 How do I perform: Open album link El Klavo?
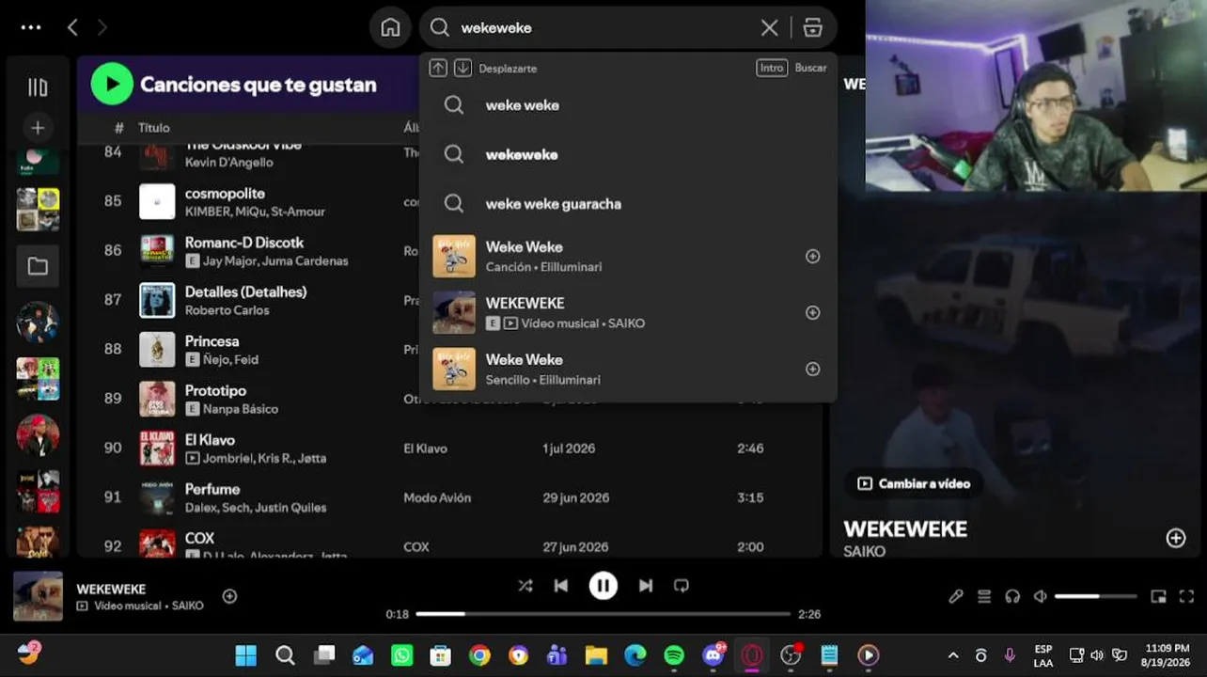click(x=425, y=449)
